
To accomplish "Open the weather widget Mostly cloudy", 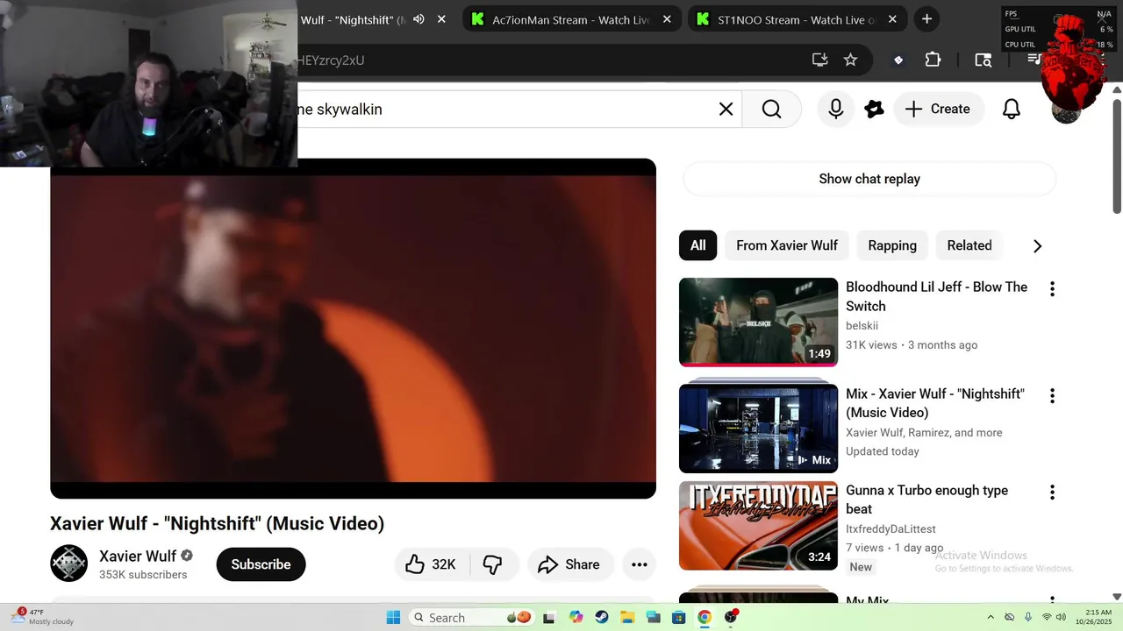I will pos(42,617).
